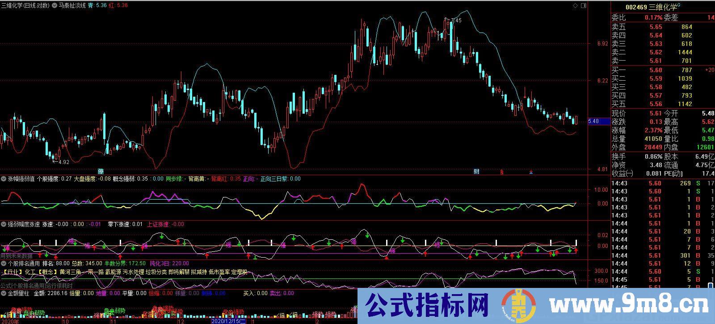
Task: Click the 2020年 label on time axis
Action: point(10,321)
